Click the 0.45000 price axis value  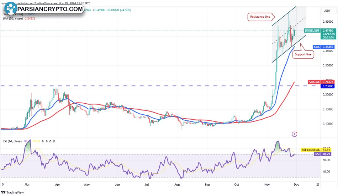328,22
